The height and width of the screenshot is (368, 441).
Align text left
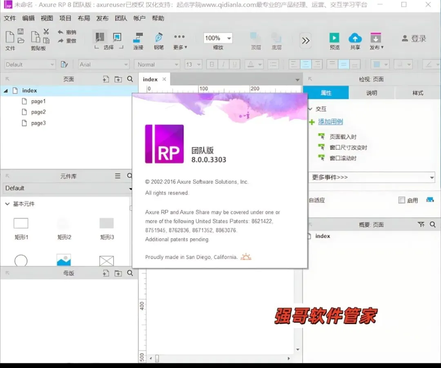pyautogui.click(x=294, y=64)
